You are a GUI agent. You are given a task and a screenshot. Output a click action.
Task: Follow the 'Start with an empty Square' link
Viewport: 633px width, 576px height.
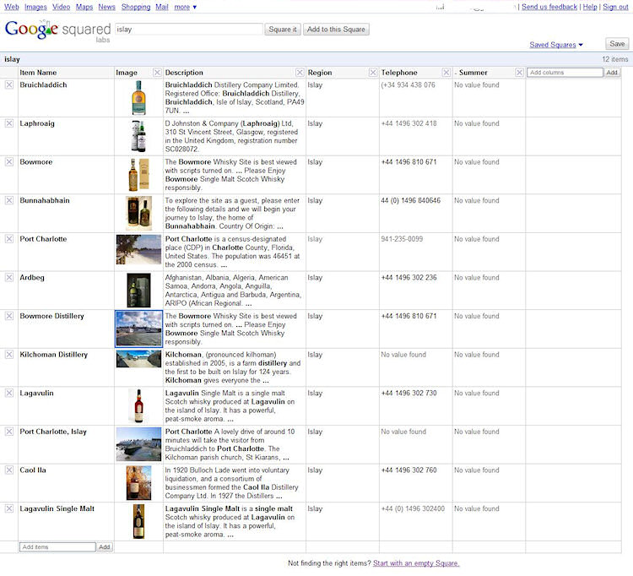click(x=416, y=563)
